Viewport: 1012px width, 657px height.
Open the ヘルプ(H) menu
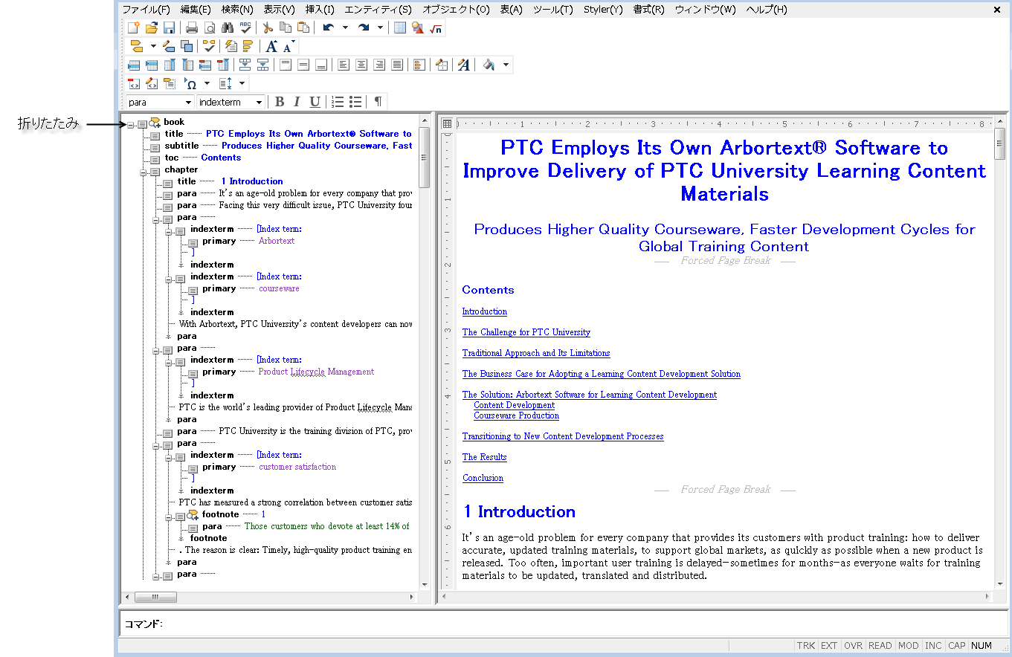tap(766, 10)
